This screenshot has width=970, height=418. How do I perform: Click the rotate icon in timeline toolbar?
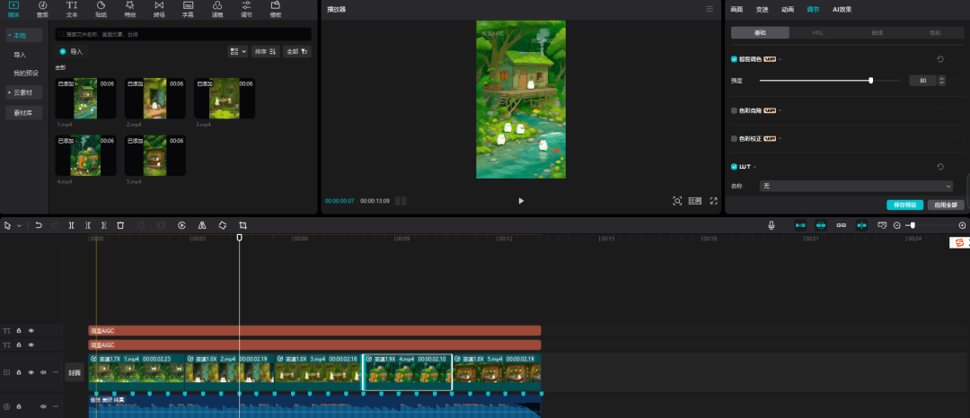222,225
